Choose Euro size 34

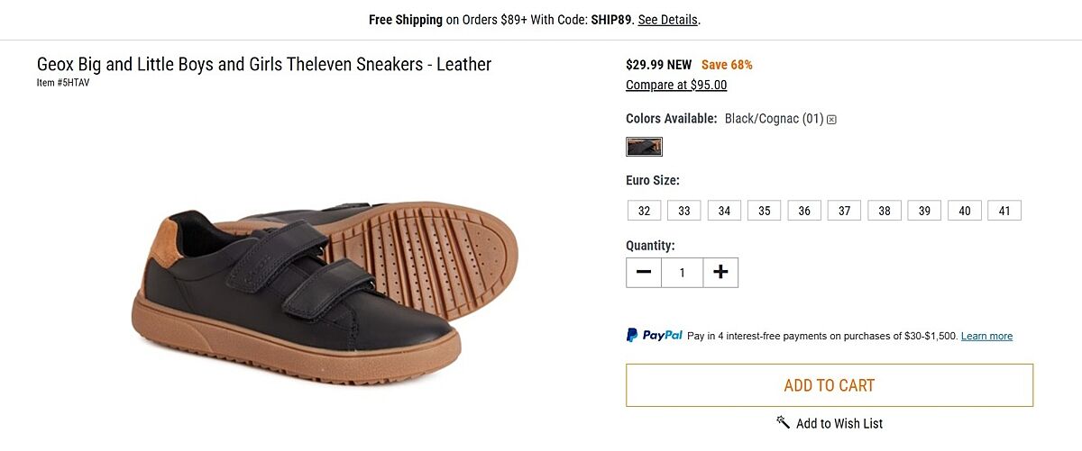pyautogui.click(x=724, y=211)
